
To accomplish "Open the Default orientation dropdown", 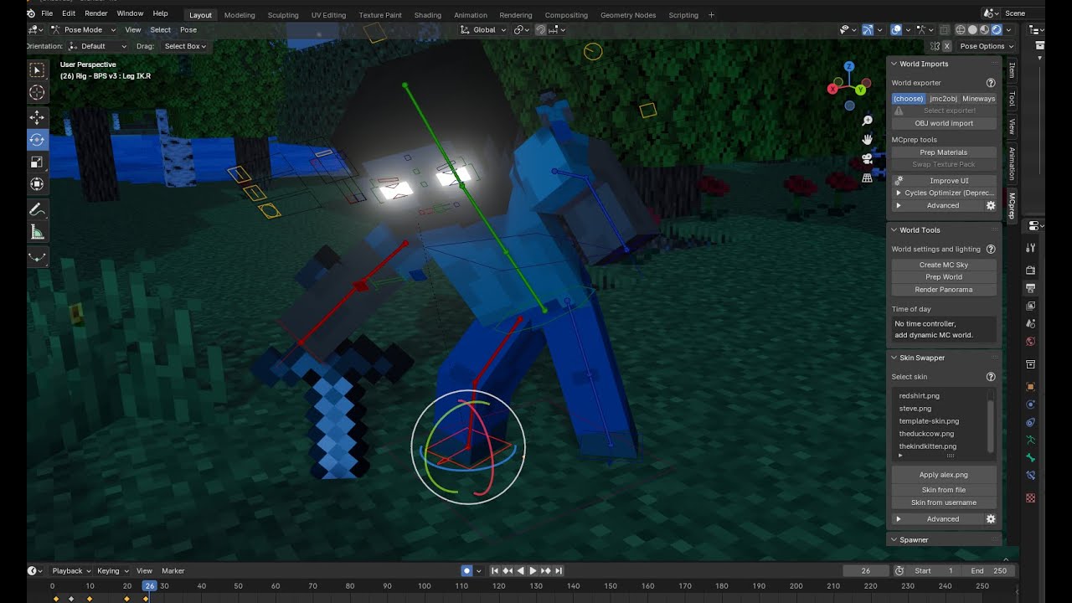I will (96, 46).
